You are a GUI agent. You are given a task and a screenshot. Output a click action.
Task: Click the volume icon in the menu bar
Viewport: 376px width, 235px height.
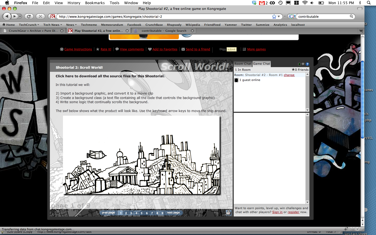click(312, 3)
